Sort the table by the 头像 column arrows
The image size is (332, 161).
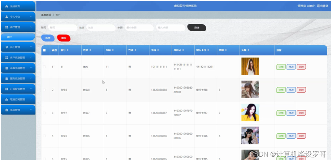point(248,50)
